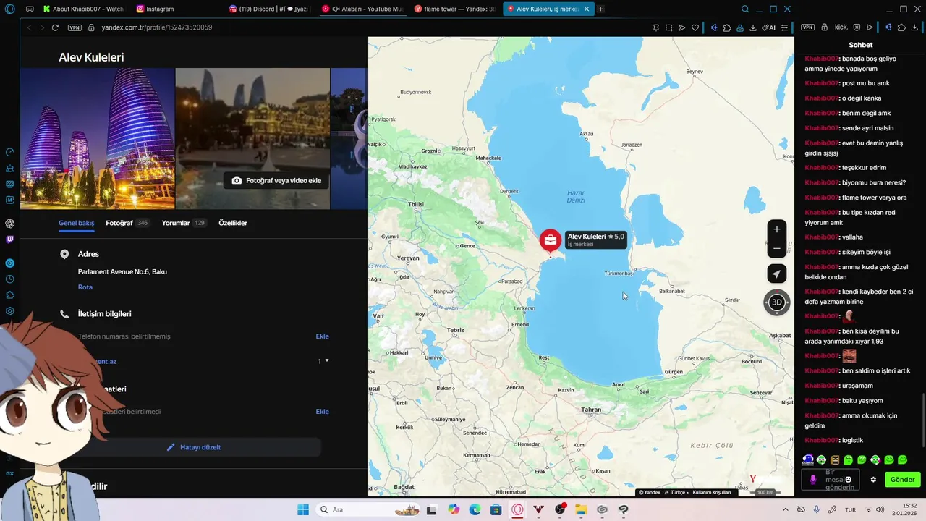The width and height of the screenshot is (926, 521).
Task: Toggle the 3D map view
Action: 776,302
